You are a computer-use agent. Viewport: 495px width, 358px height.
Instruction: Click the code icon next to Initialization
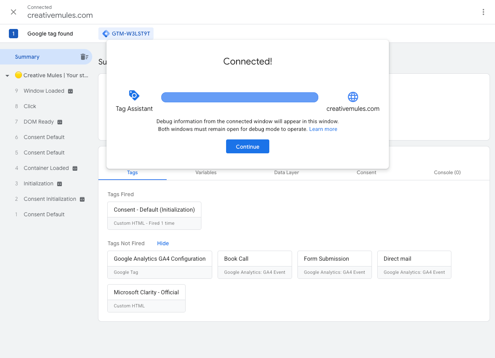(x=59, y=184)
